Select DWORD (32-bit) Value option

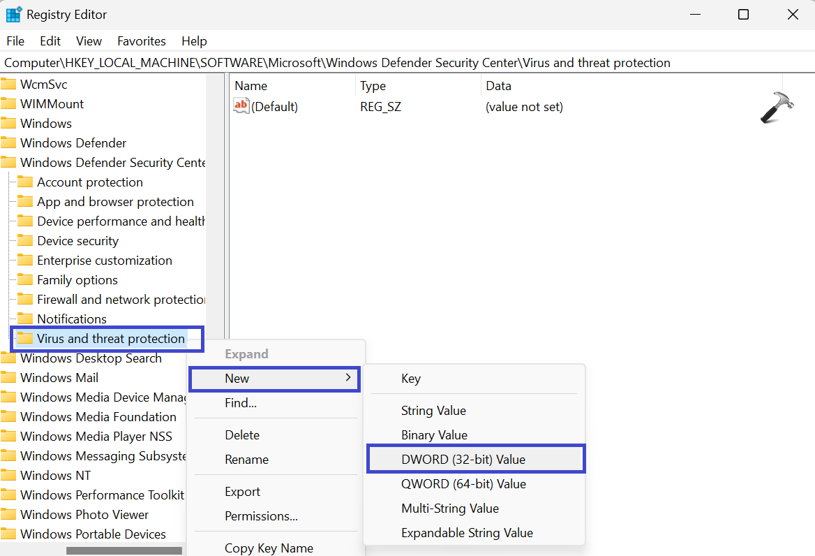point(463,460)
